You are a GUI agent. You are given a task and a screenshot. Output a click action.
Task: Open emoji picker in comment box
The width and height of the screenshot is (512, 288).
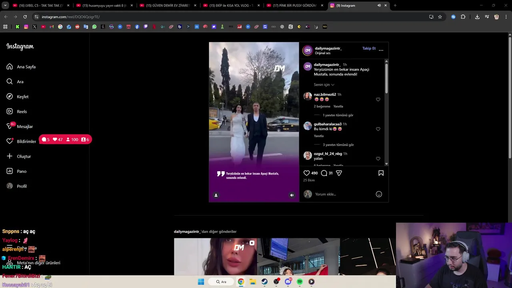click(x=379, y=194)
